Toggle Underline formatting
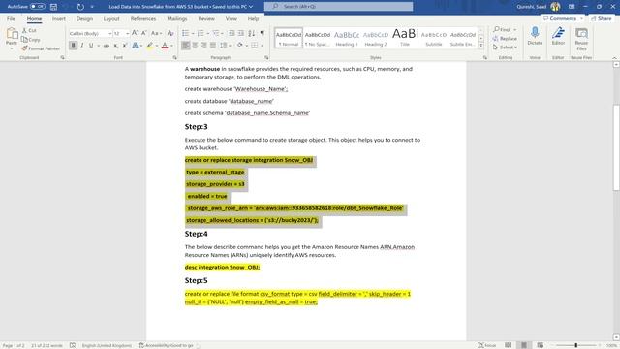 click(91, 46)
